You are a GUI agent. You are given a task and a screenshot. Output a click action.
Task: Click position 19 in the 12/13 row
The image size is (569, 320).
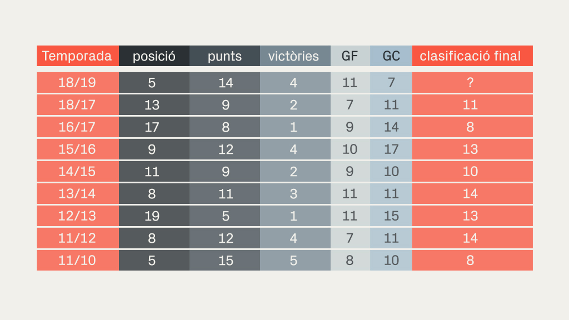pyautogui.click(x=154, y=216)
